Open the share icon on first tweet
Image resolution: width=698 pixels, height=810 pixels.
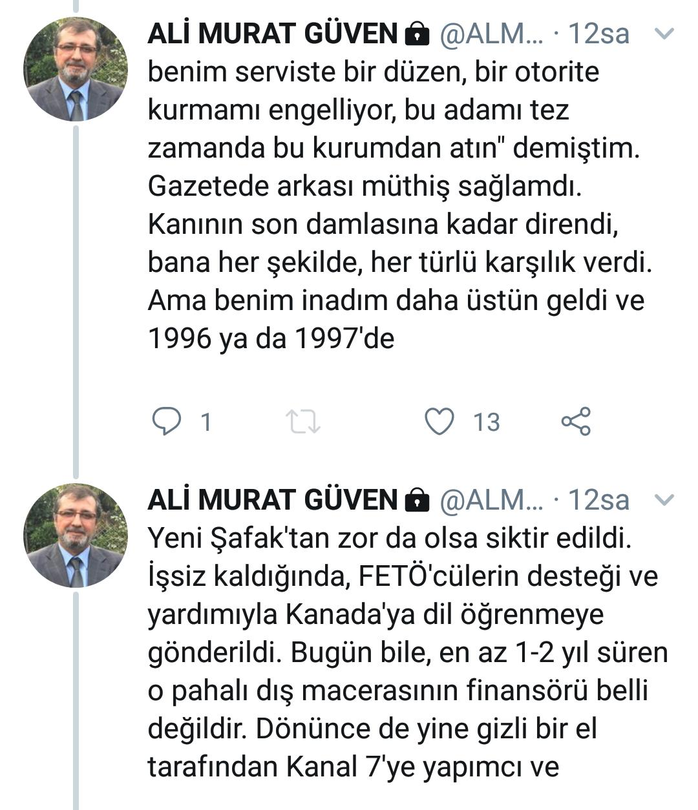click(x=576, y=421)
